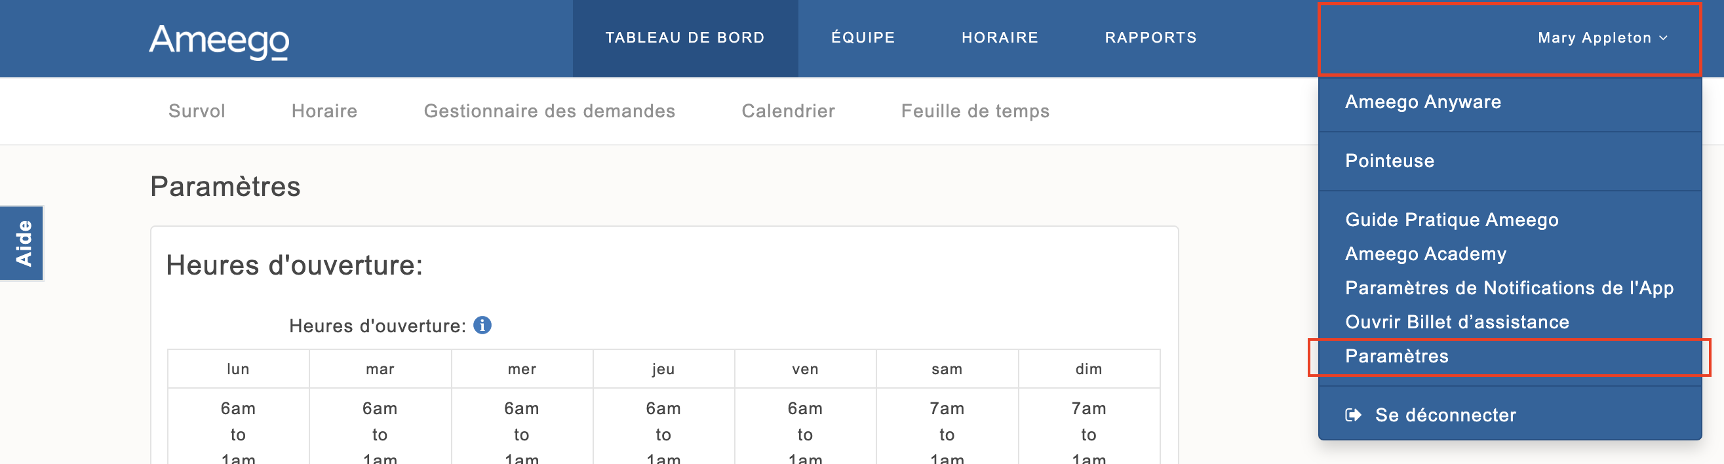Screen dimensions: 1724x464
Task: Expand the Mary Appleton user dropdown
Action: tap(1602, 38)
